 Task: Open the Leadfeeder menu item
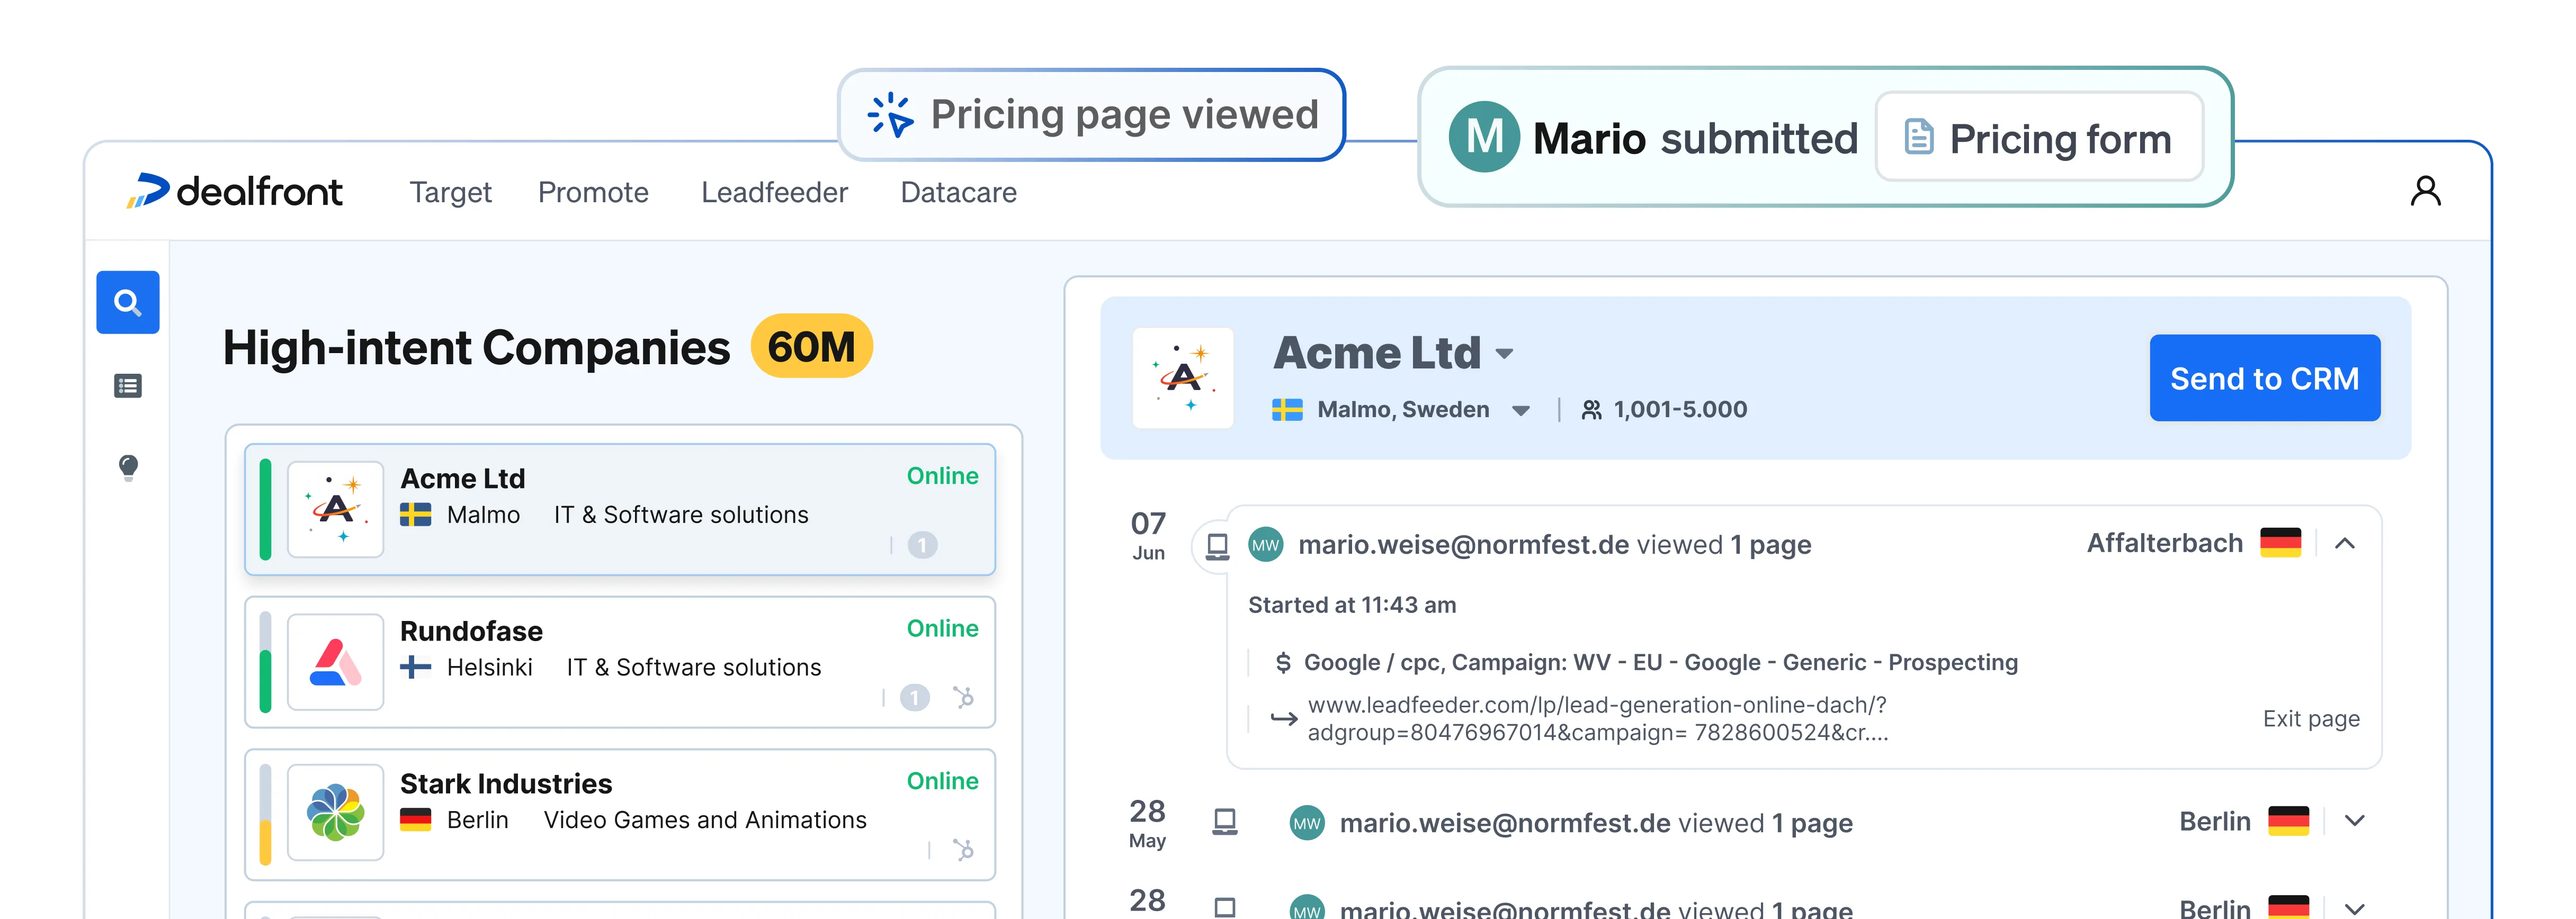click(x=774, y=192)
